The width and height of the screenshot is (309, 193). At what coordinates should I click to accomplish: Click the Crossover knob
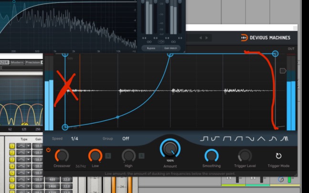pos(62,155)
